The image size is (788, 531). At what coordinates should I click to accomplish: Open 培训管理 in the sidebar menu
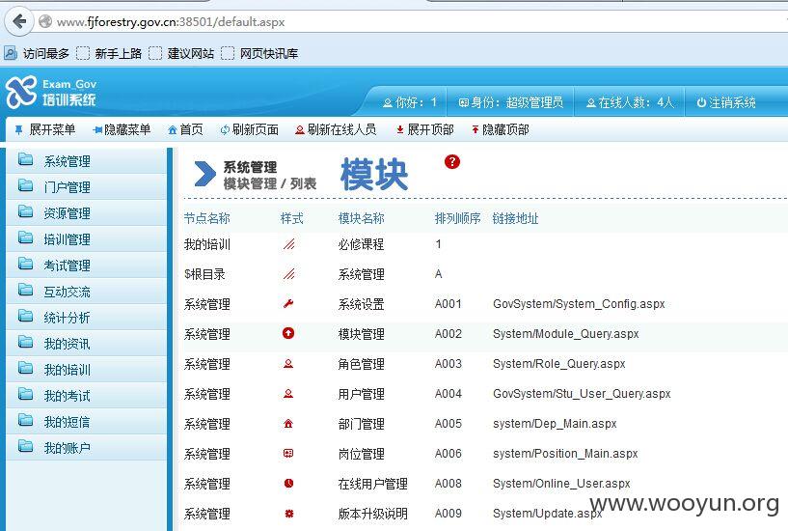86,239
